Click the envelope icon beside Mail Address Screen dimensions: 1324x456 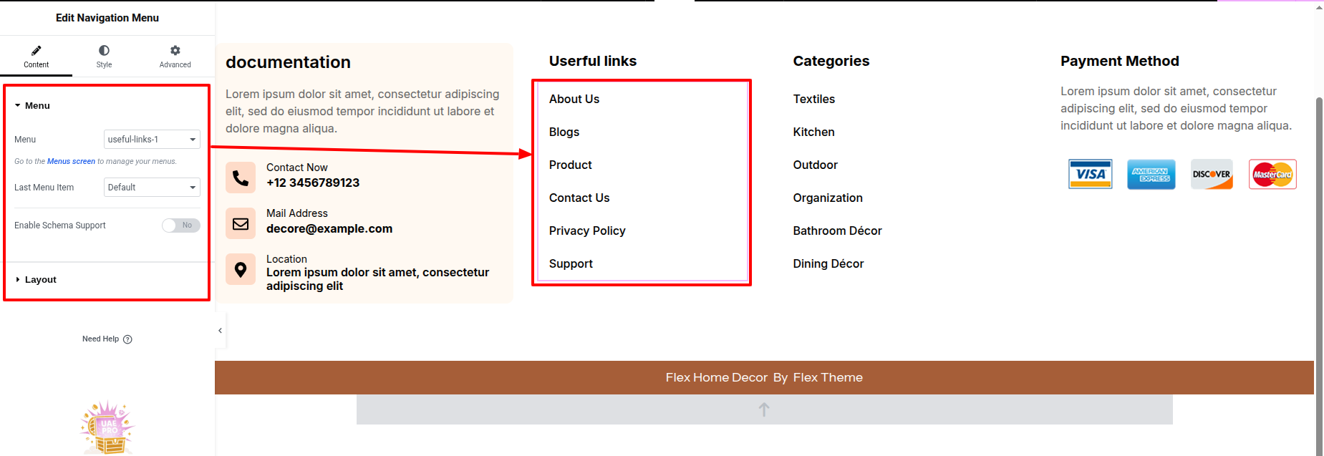[241, 223]
